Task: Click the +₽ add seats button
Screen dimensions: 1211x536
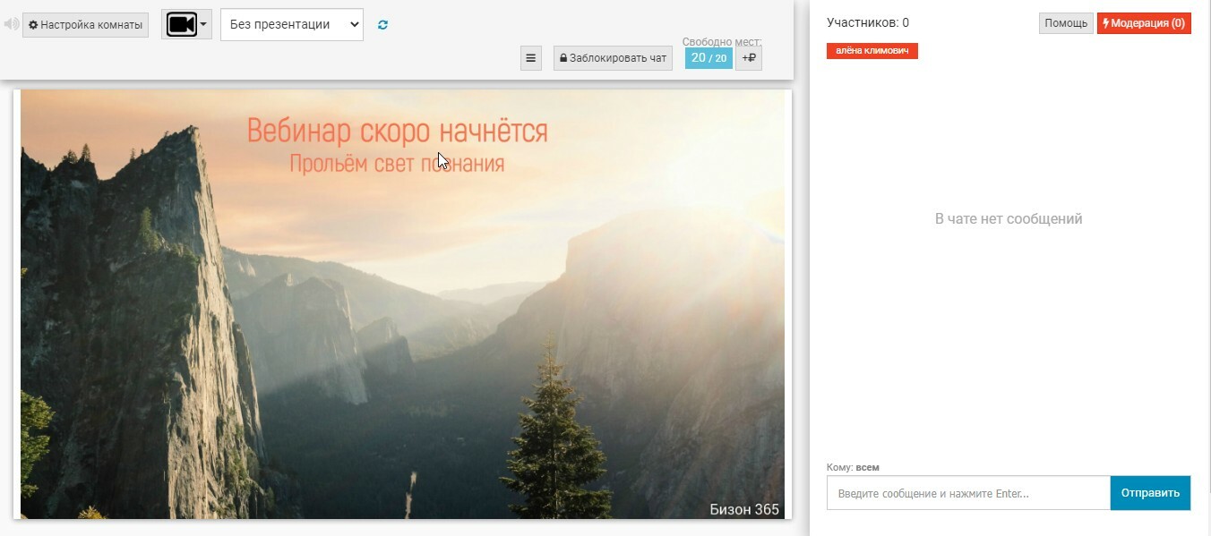Action: coord(749,58)
